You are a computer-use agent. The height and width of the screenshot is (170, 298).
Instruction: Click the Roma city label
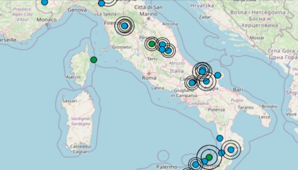tap(149, 78)
